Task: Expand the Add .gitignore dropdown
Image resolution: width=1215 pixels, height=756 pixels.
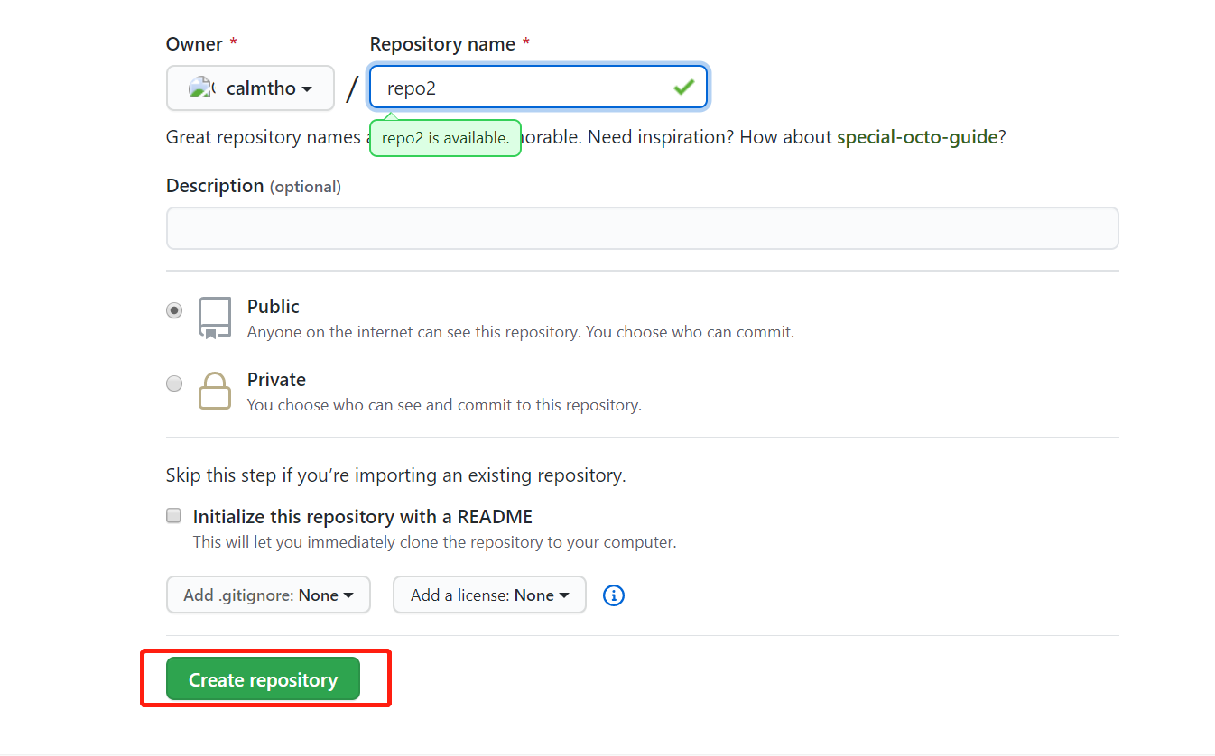Action: (x=268, y=595)
